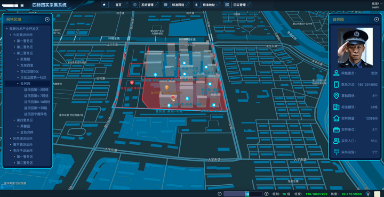Click the zoom level slider handle
This screenshot has height=197, width=384.
tap(247, 194)
